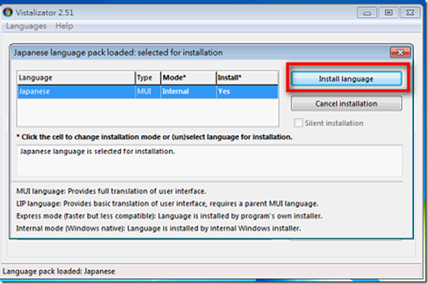Open the Help menu
The image size is (428, 284).
(x=64, y=26)
